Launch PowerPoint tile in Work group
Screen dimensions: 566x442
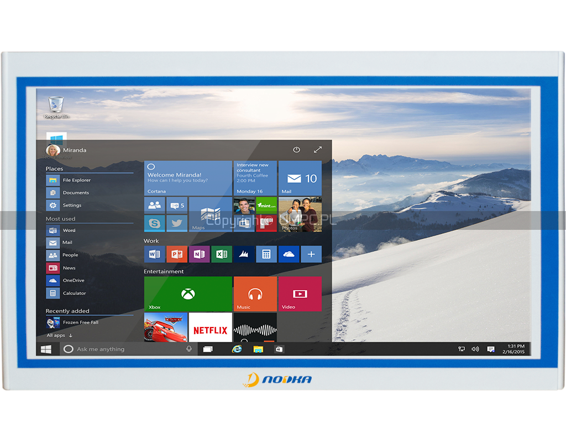[177, 254]
